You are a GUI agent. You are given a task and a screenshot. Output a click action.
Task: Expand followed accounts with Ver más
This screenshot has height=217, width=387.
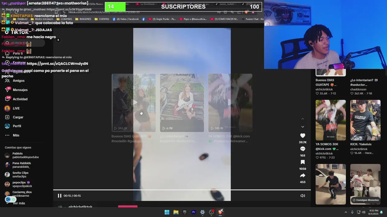[19, 203]
